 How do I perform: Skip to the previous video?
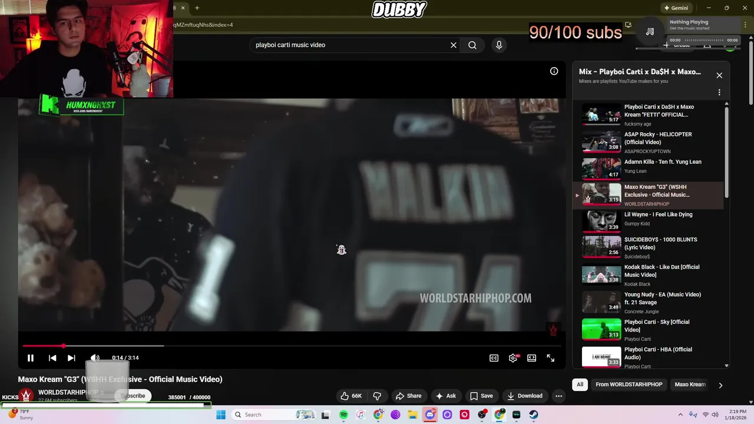pyautogui.click(x=52, y=358)
